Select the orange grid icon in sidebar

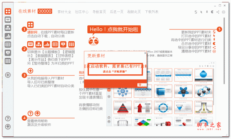click(8, 11)
